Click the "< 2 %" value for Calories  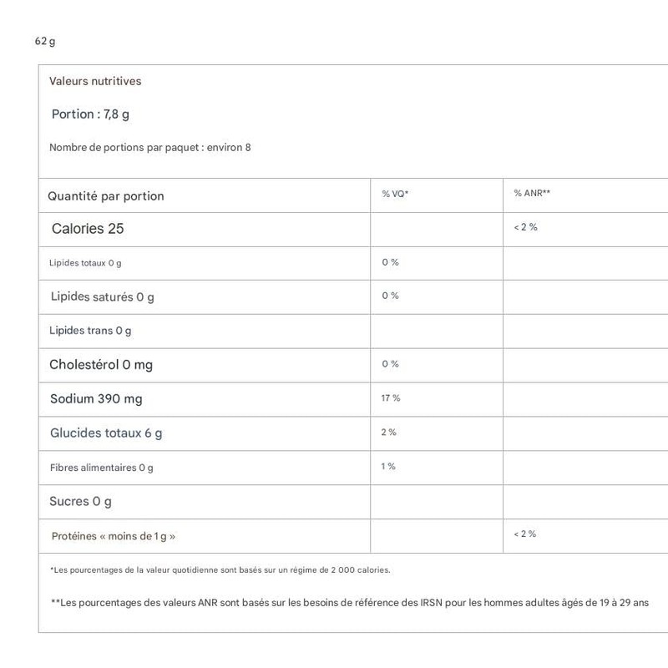pyautogui.click(x=525, y=227)
